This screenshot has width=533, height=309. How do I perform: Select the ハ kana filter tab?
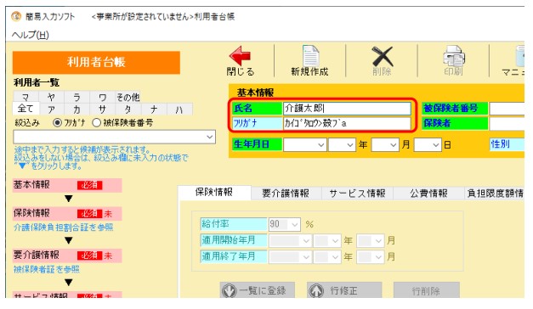point(179,110)
